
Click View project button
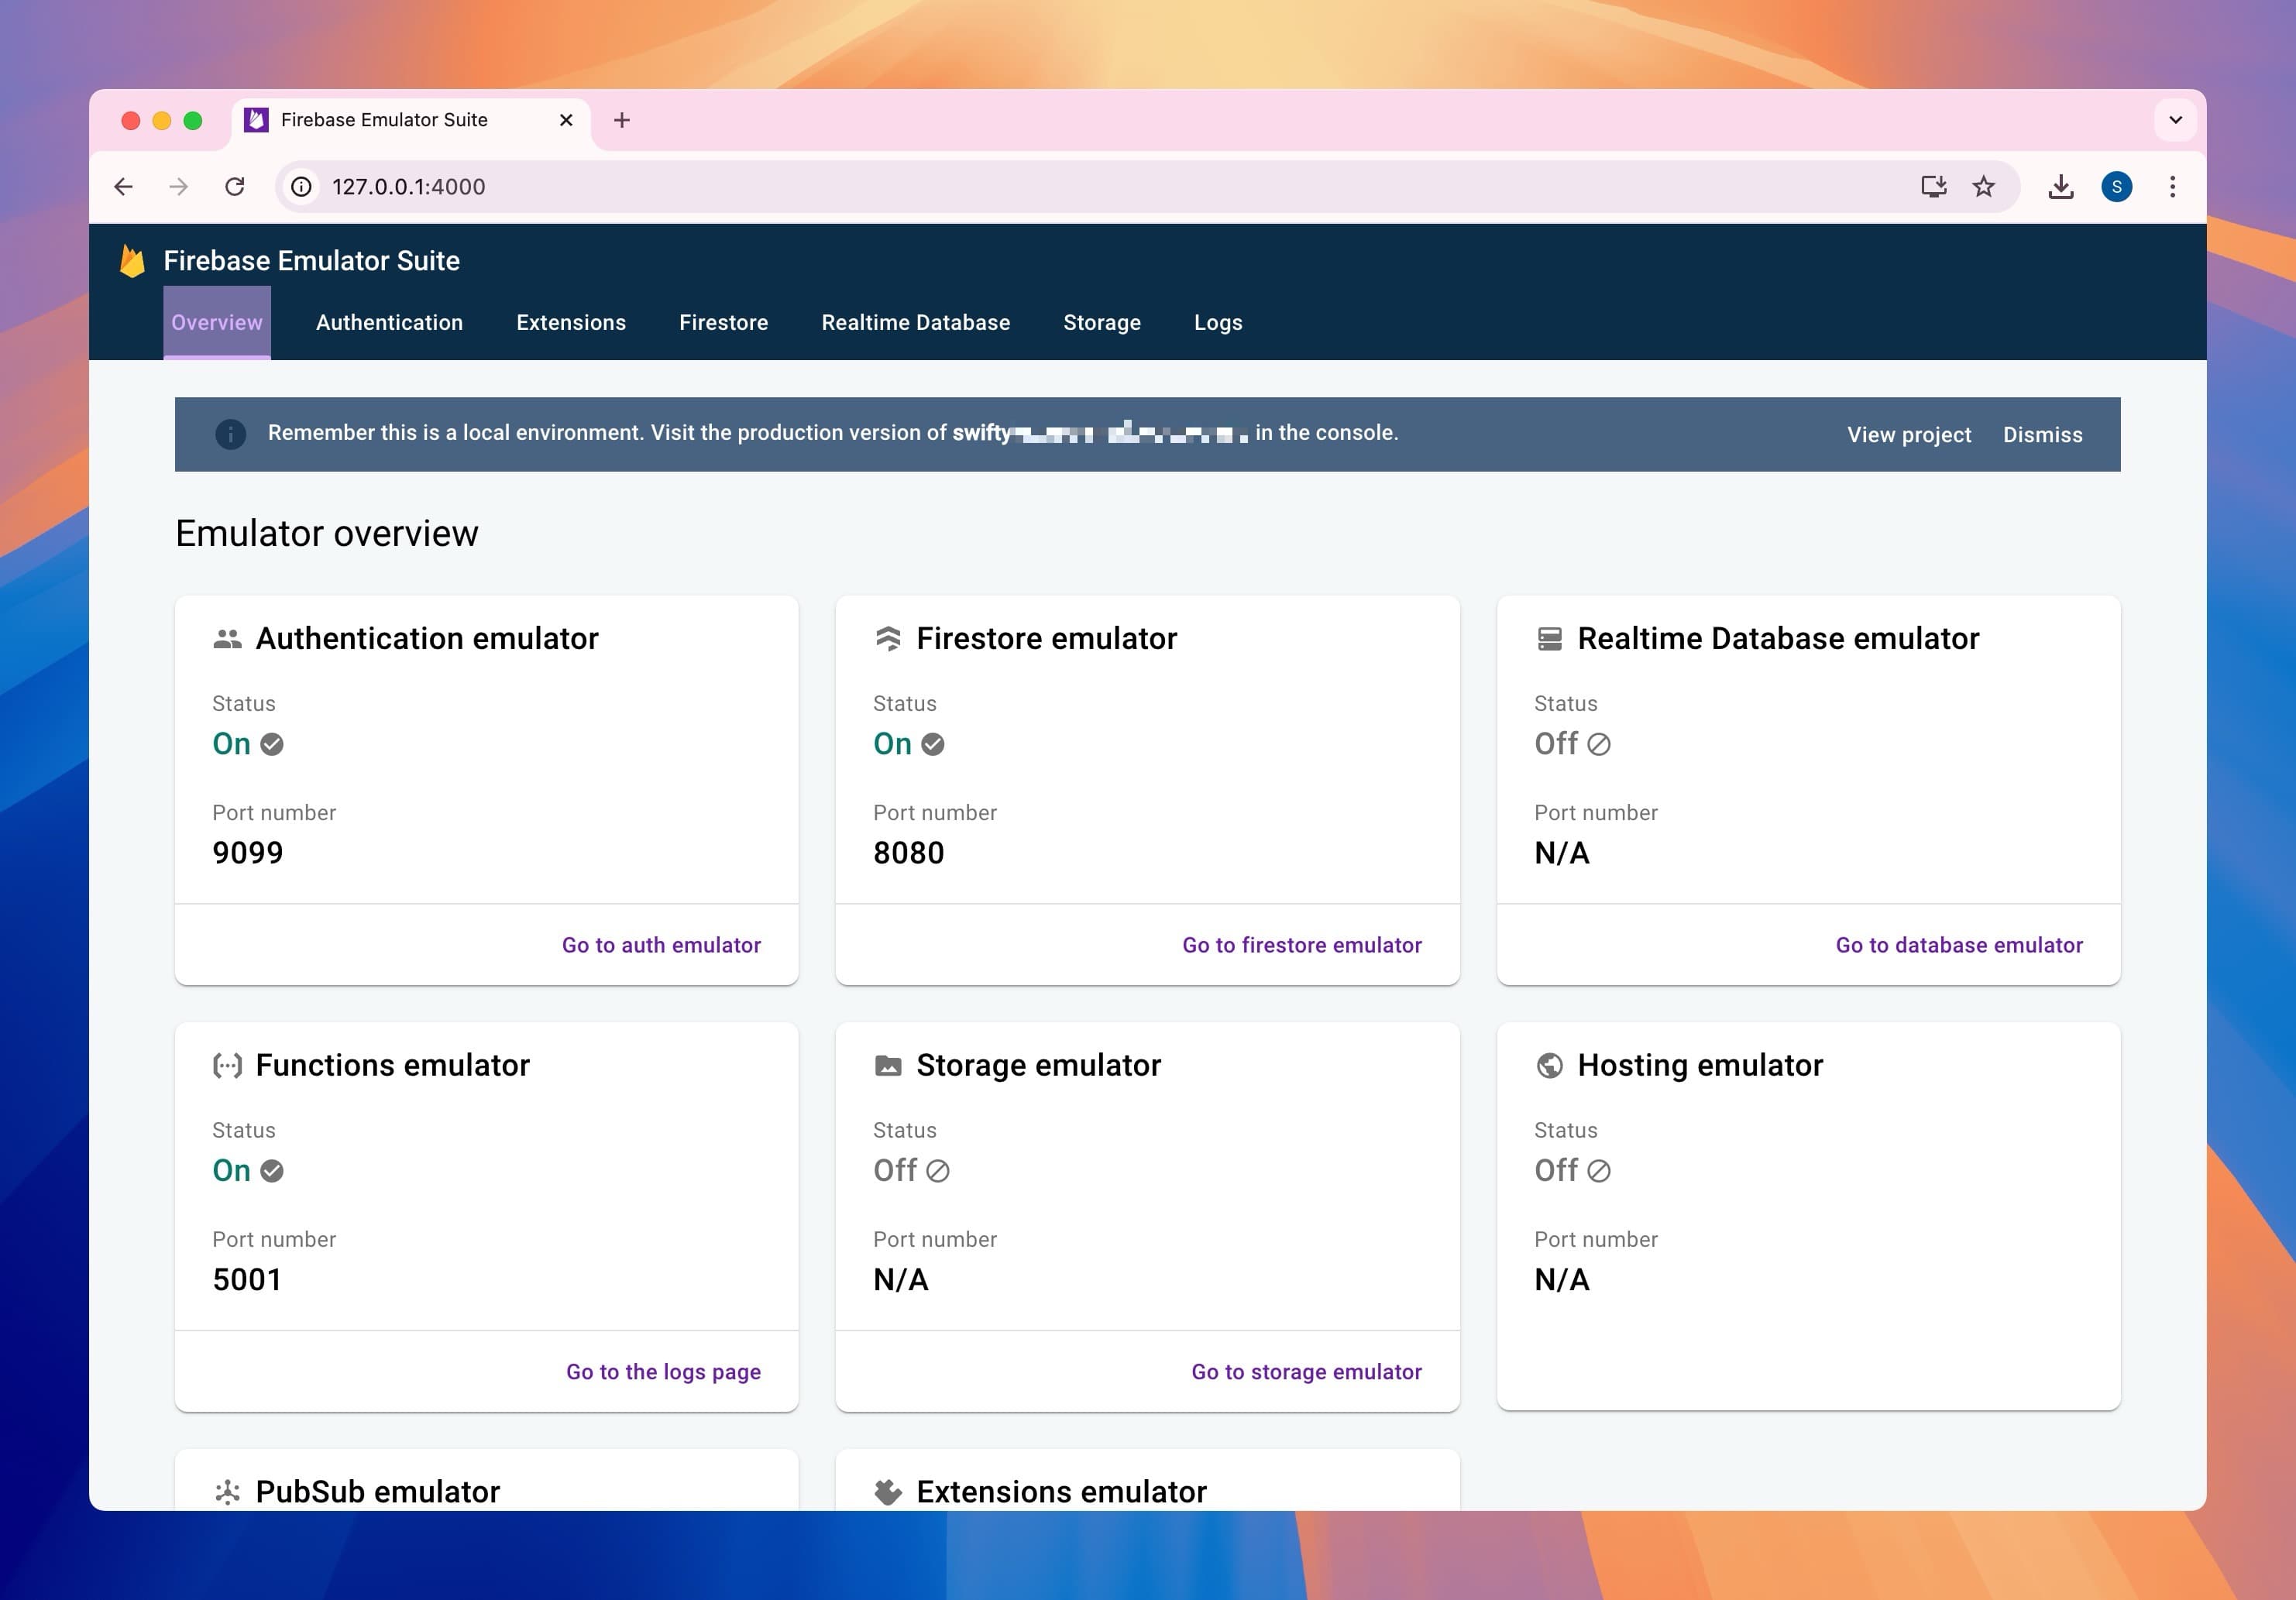(x=1909, y=434)
